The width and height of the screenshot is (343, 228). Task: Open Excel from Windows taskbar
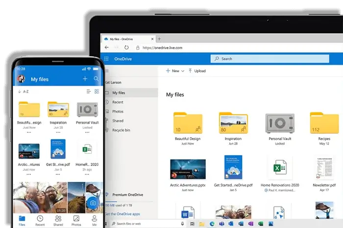tap(261, 224)
